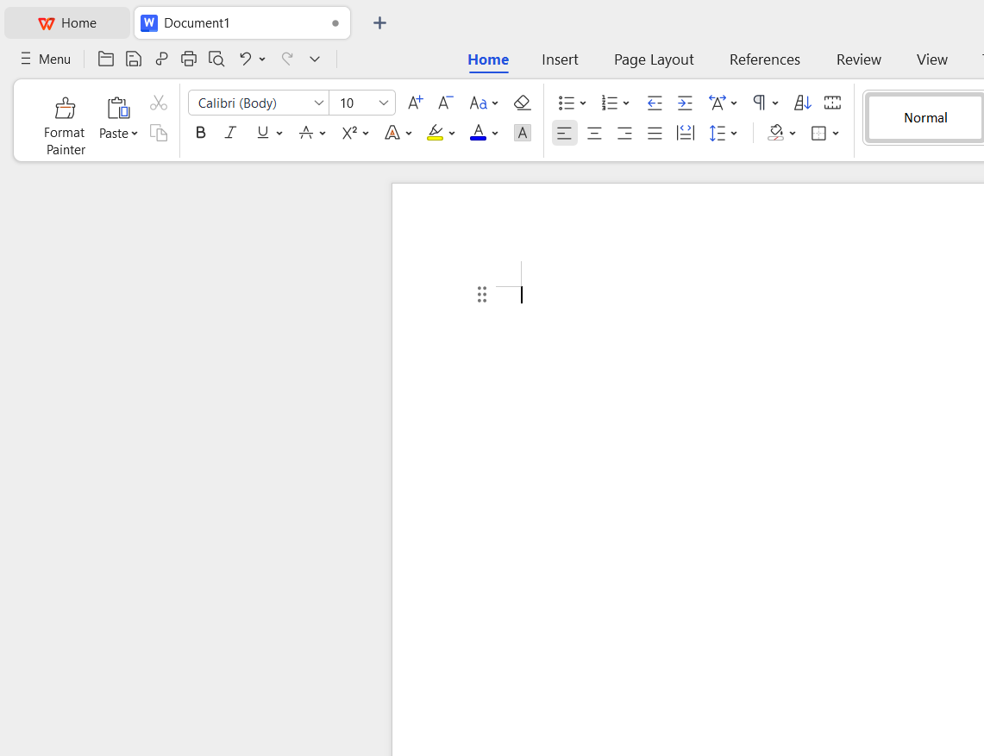Viewport: 984px width, 756px height.
Task: Click the Save icon in quick access toolbar
Action: point(134,59)
